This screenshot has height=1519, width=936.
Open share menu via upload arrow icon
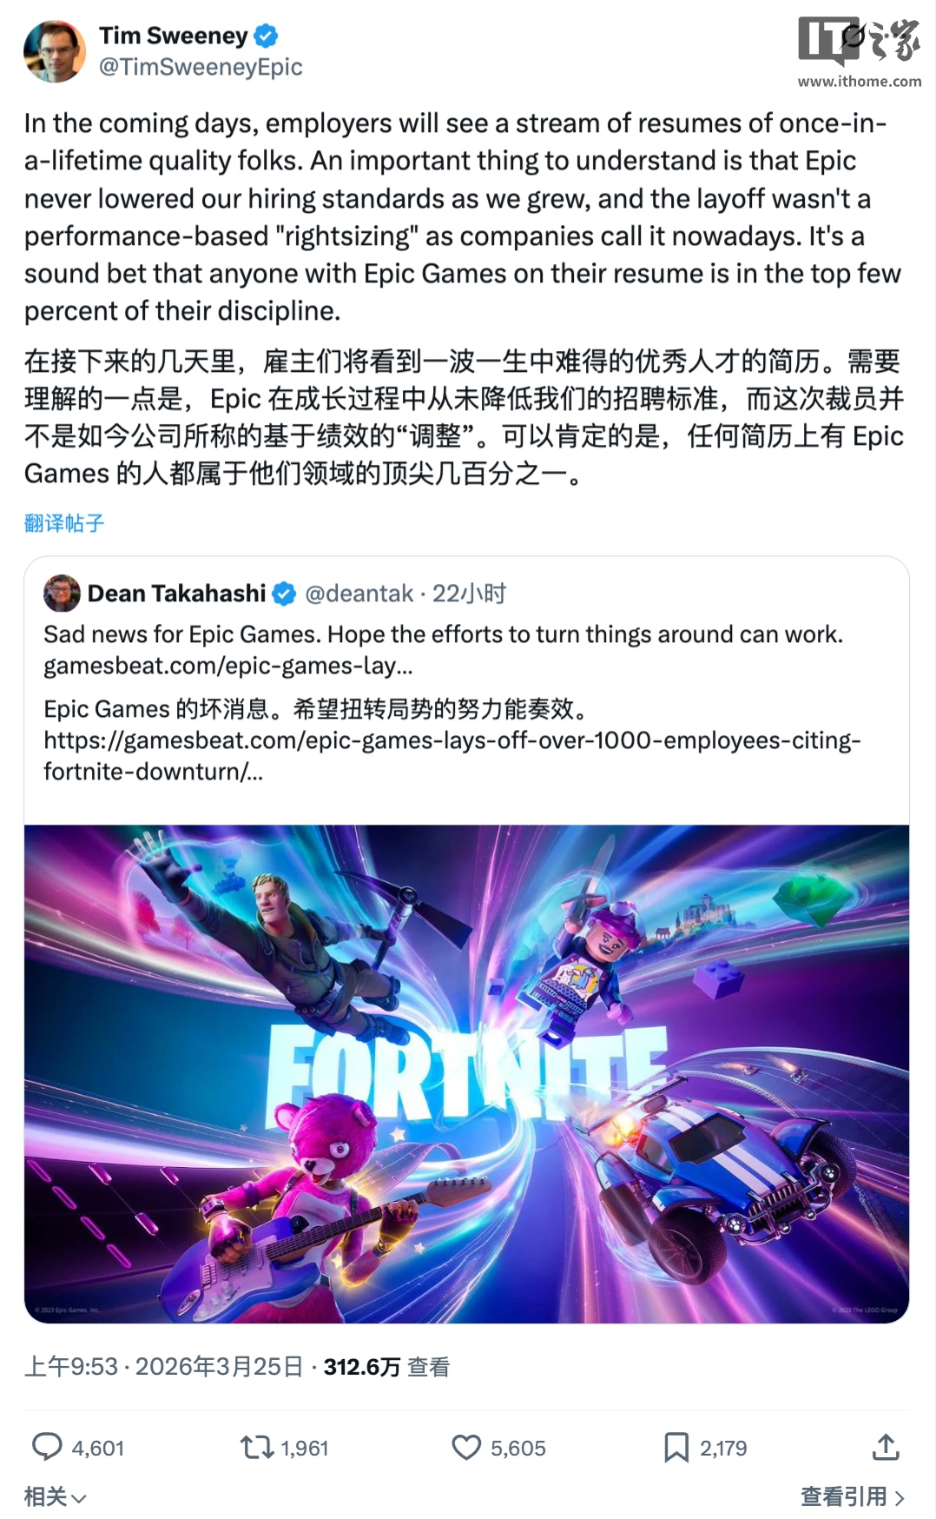(886, 1447)
